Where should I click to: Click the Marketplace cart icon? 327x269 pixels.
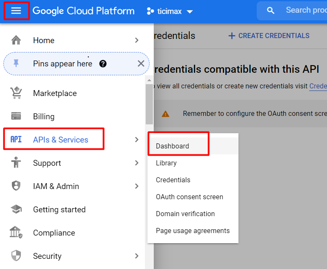point(16,93)
